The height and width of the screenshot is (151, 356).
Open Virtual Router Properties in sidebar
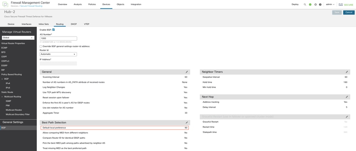[13, 43]
